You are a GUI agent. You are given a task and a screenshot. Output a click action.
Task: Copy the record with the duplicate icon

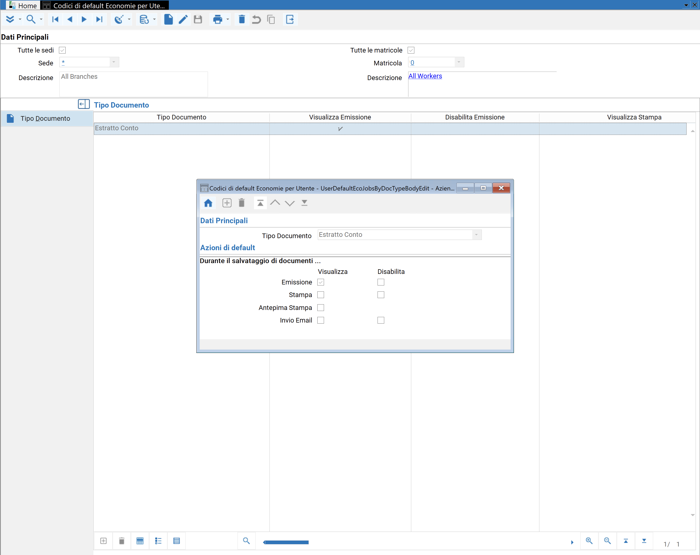[x=271, y=20]
